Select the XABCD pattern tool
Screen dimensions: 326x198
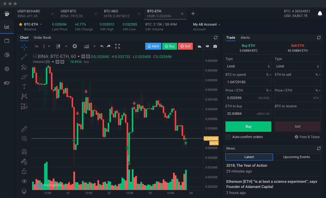point(24,96)
